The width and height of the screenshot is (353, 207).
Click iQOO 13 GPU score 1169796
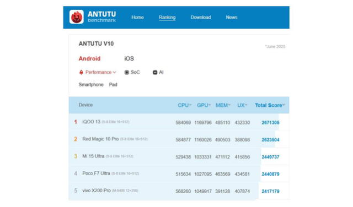pos(203,122)
